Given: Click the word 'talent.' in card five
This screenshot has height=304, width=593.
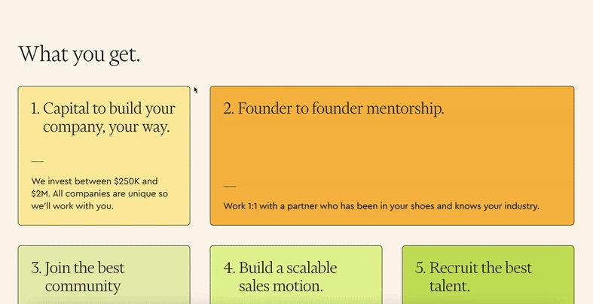Looking at the screenshot, I should [450, 286].
